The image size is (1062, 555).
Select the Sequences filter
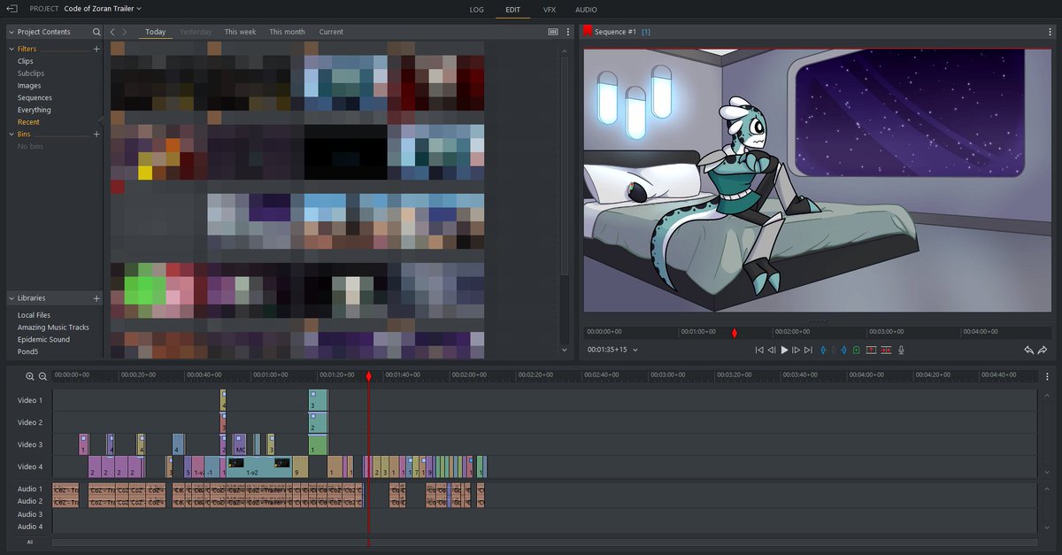point(35,97)
